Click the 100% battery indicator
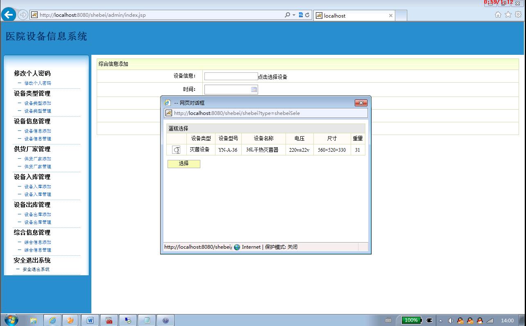The image size is (526, 326). [411, 320]
